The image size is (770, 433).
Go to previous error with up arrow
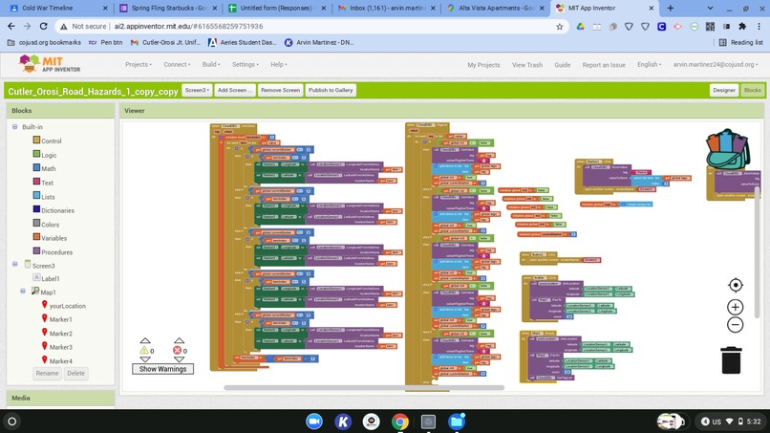pyautogui.click(x=180, y=340)
